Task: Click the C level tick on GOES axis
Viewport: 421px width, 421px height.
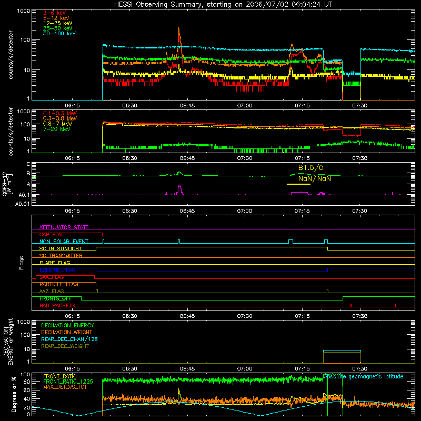Action: point(28,164)
